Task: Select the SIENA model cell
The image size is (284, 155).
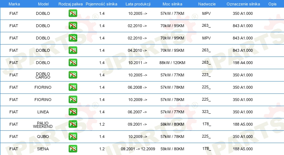Action: click(x=43, y=149)
